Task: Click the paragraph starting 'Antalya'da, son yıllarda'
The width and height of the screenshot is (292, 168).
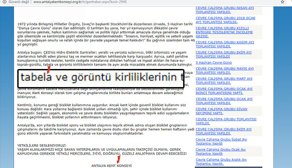Action: (106, 129)
